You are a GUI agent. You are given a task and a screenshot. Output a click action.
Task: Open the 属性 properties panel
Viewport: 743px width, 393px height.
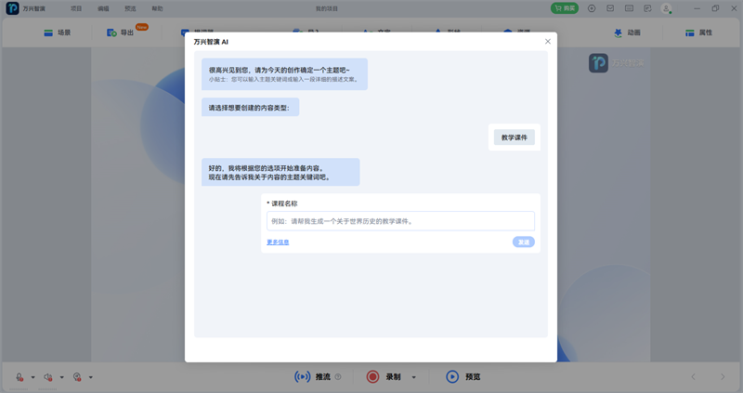698,33
